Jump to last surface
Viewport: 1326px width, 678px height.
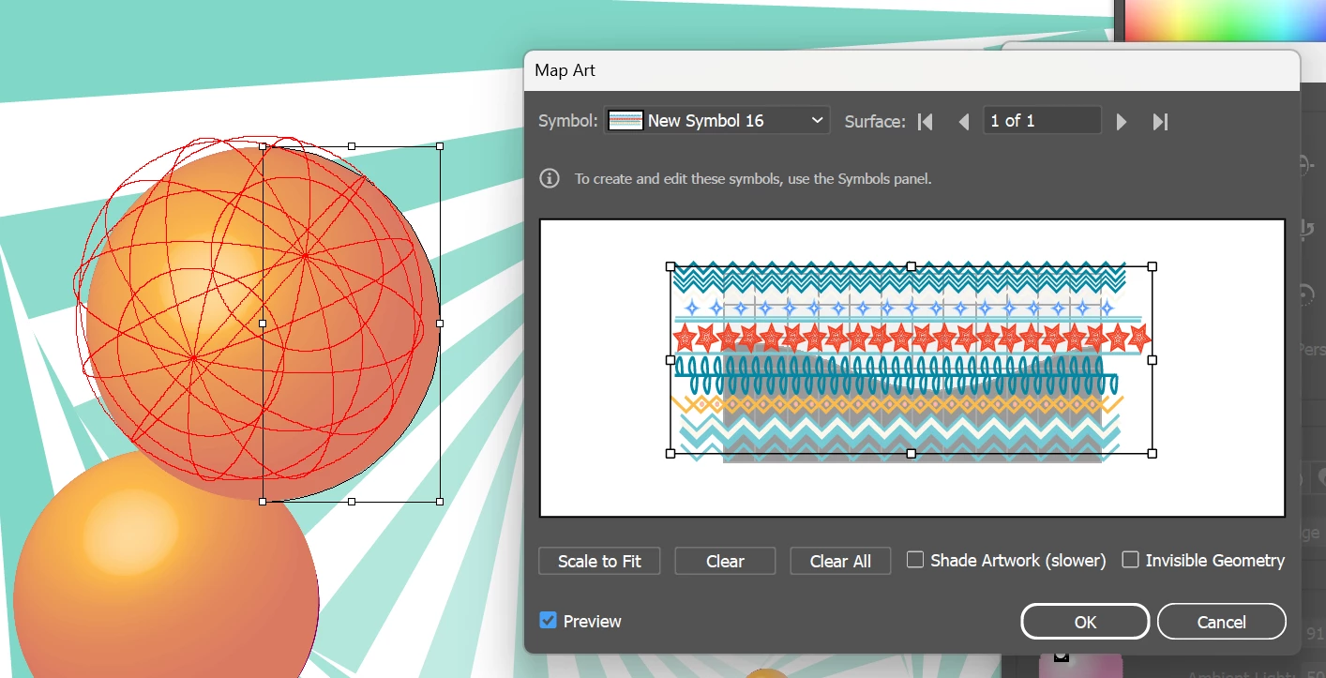click(x=1160, y=121)
